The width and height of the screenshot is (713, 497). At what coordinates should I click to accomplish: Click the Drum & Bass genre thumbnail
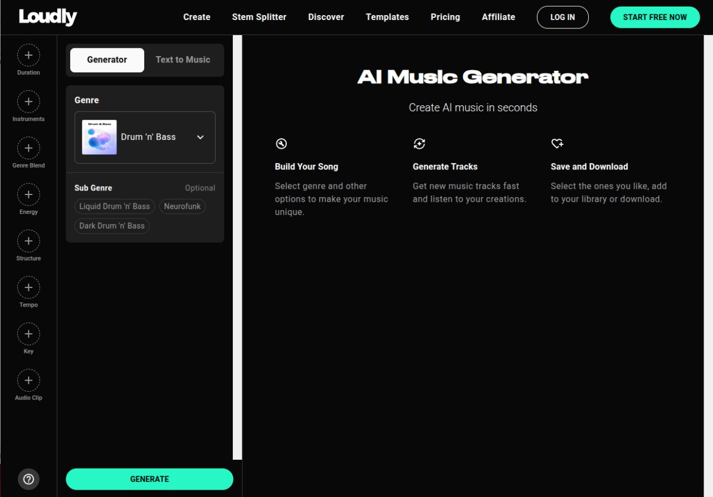coord(99,137)
